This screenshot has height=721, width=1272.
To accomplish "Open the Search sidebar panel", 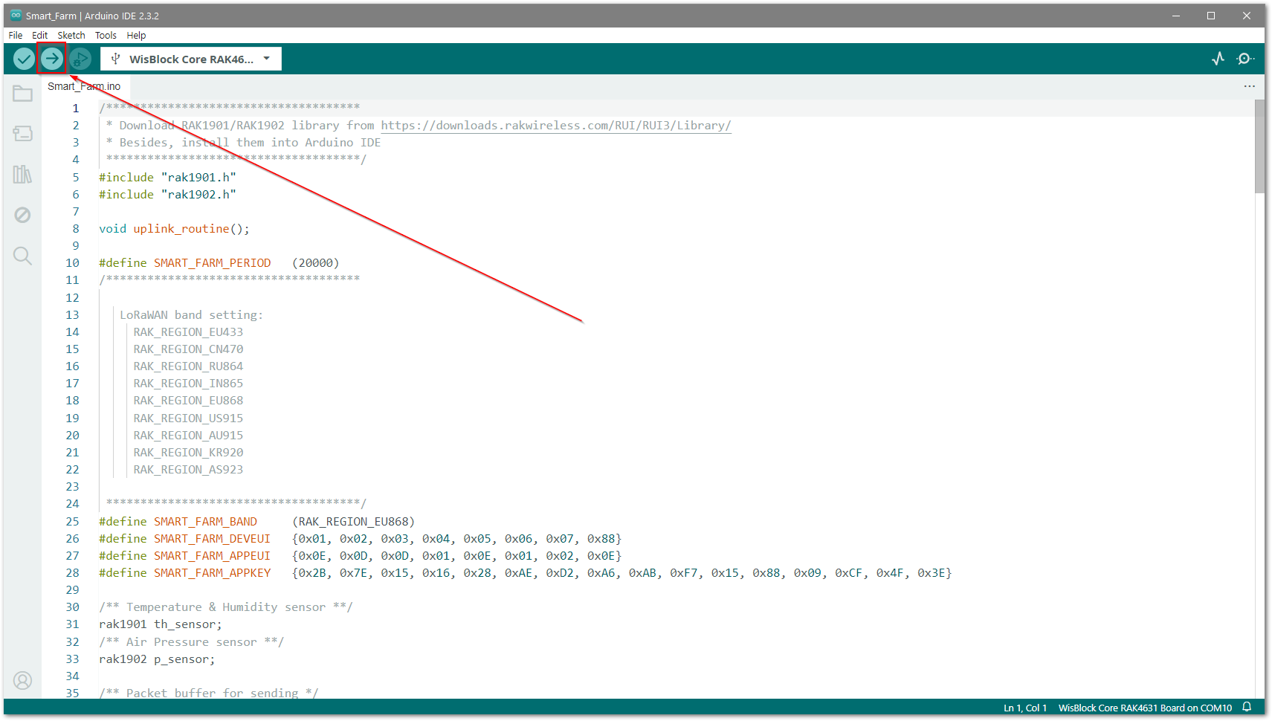I will pos(23,256).
